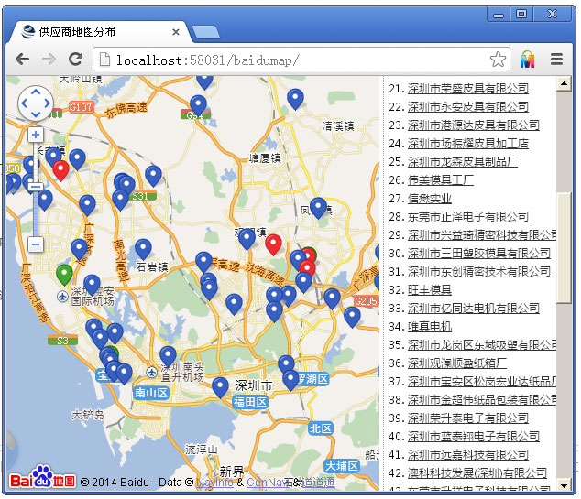Open supplier 40 深圳市蓝泰翔电子有限公司
Screen dimensions: 581x499
pyautogui.click(x=474, y=437)
